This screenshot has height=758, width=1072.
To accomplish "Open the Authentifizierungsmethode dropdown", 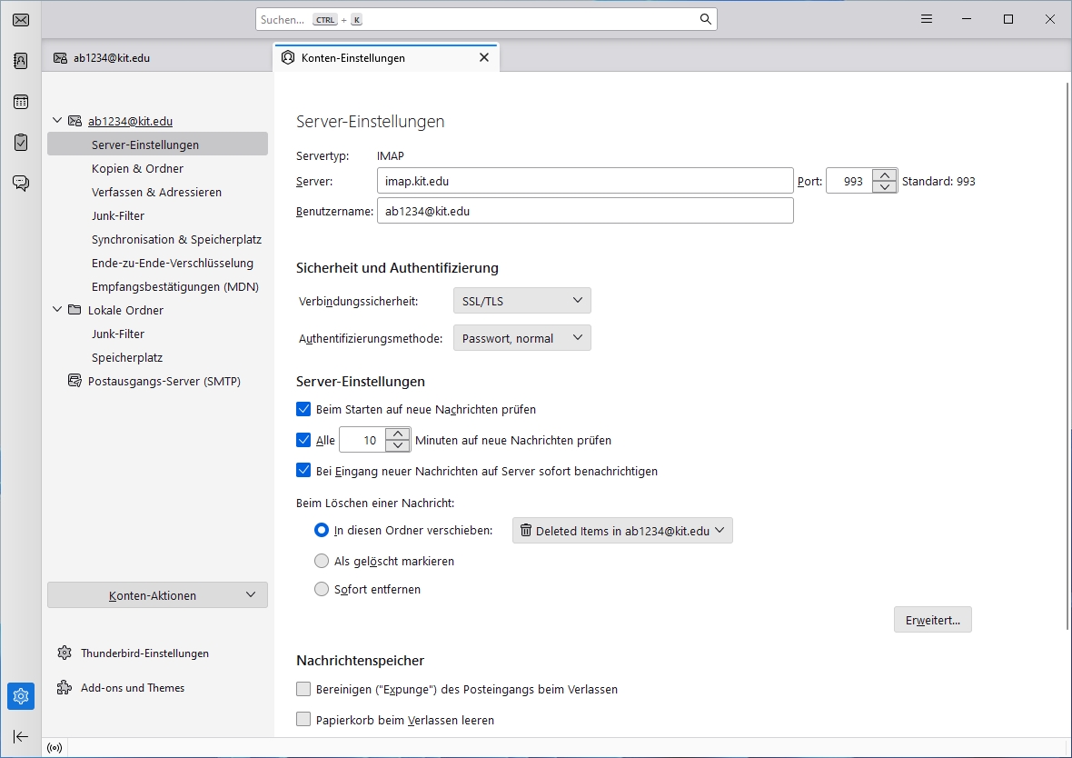I will click(x=521, y=339).
